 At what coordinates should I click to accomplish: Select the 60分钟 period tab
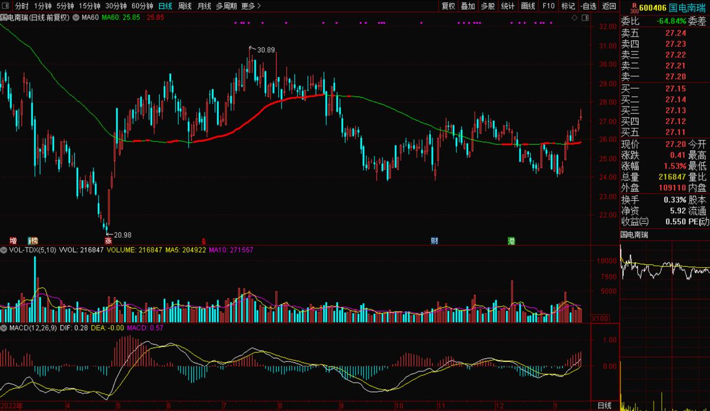click(x=142, y=6)
